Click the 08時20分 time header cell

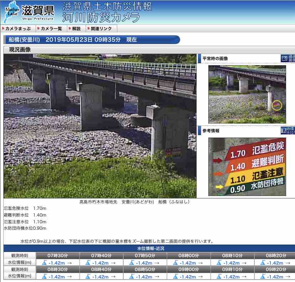click(275, 256)
